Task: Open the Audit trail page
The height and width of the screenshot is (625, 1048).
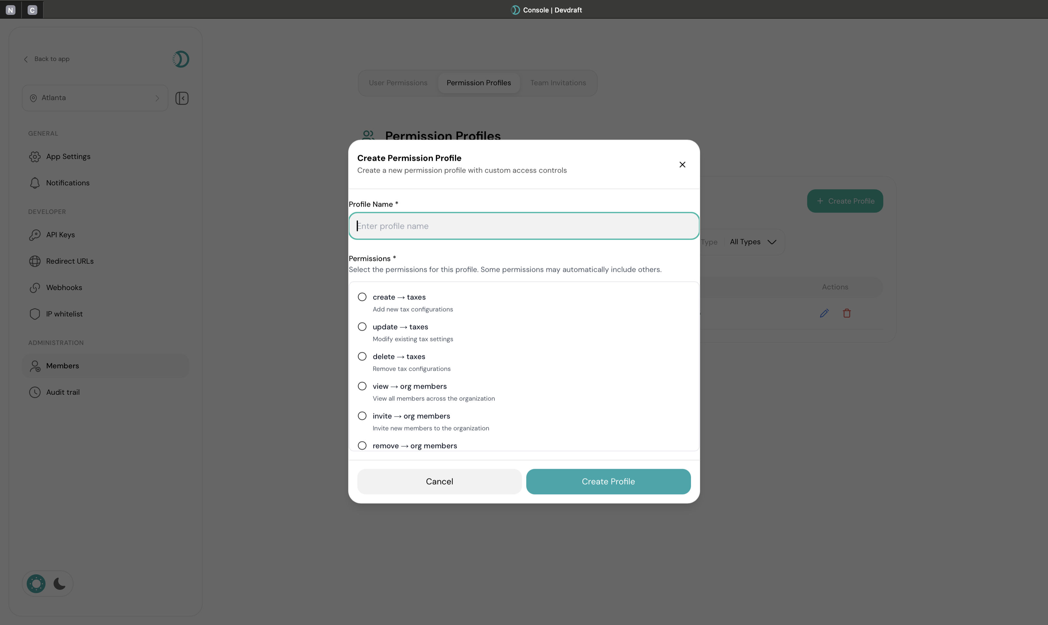Action: click(63, 392)
